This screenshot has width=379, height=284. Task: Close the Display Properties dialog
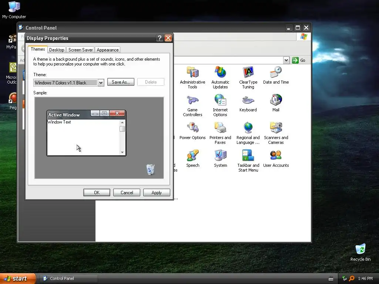[168, 38]
